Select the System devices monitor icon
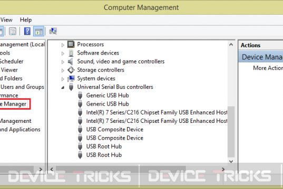The width and height of the screenshot is (283, 189). pyautogui.click(x=71, y=79)
